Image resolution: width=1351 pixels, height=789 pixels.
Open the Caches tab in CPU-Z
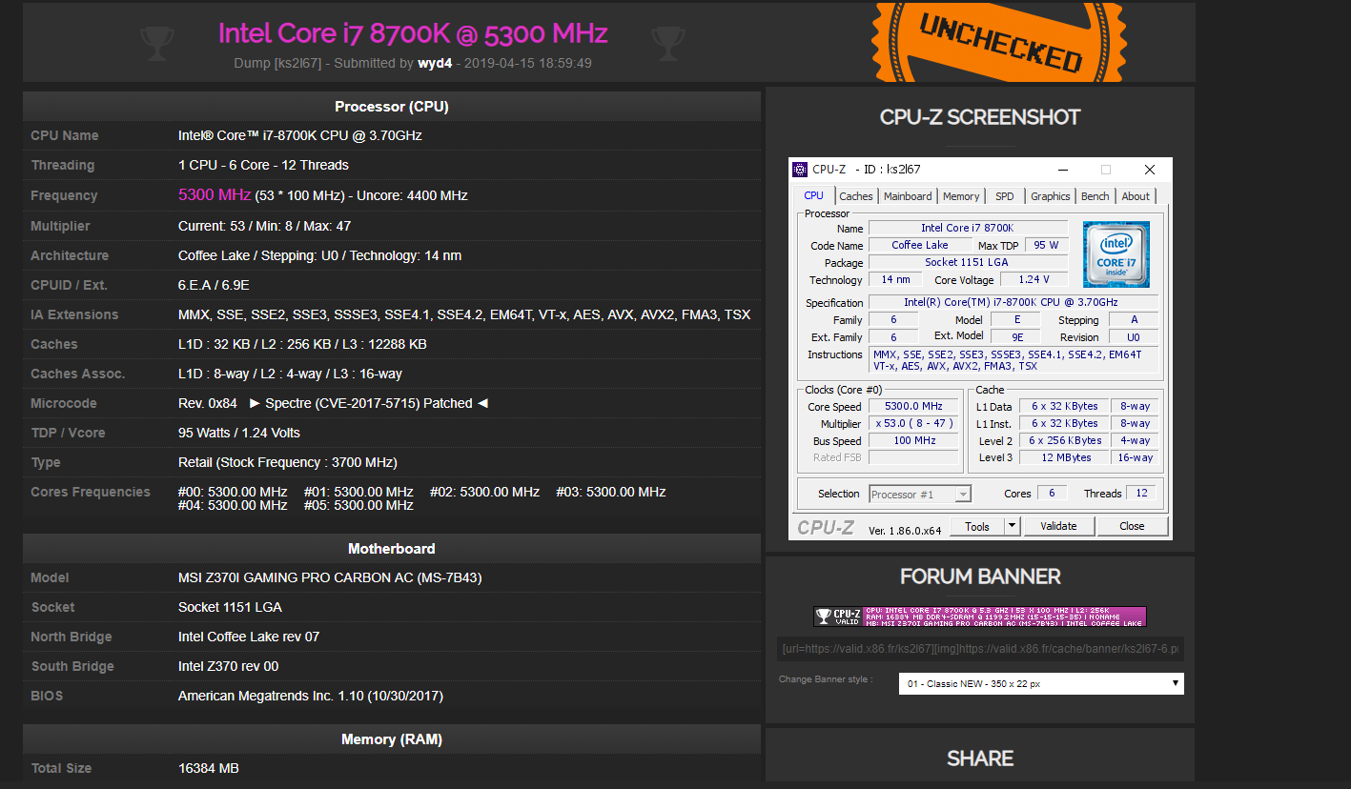click(855, 196)
